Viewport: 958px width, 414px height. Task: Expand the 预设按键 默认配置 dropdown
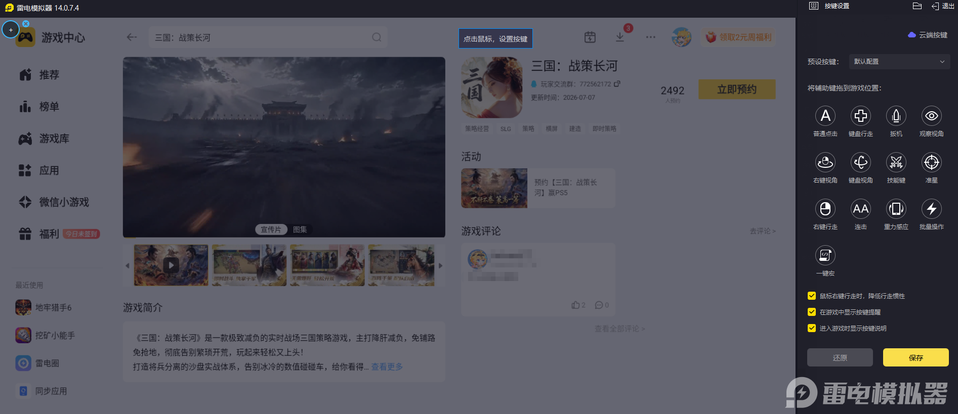click(x=899, y=62)
